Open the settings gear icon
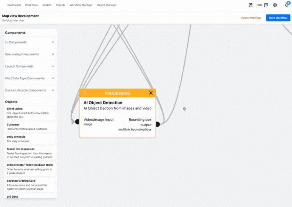The height and width of the screenshot is (207, 292). [275, 5]
